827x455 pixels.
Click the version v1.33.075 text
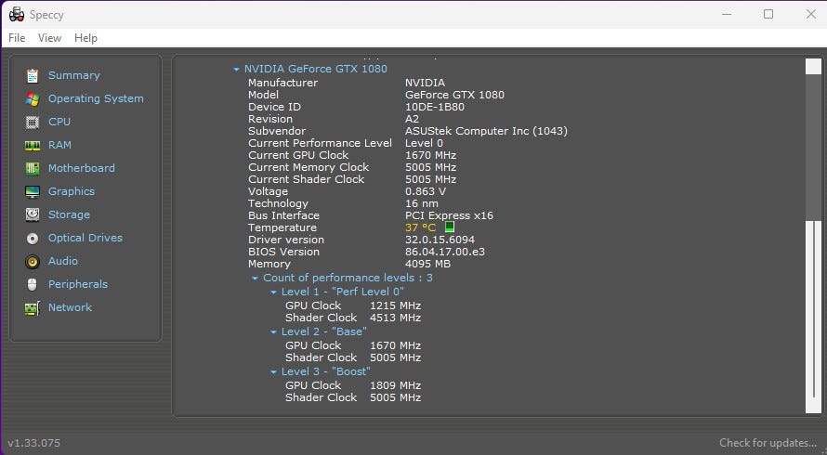coord(33,443)
